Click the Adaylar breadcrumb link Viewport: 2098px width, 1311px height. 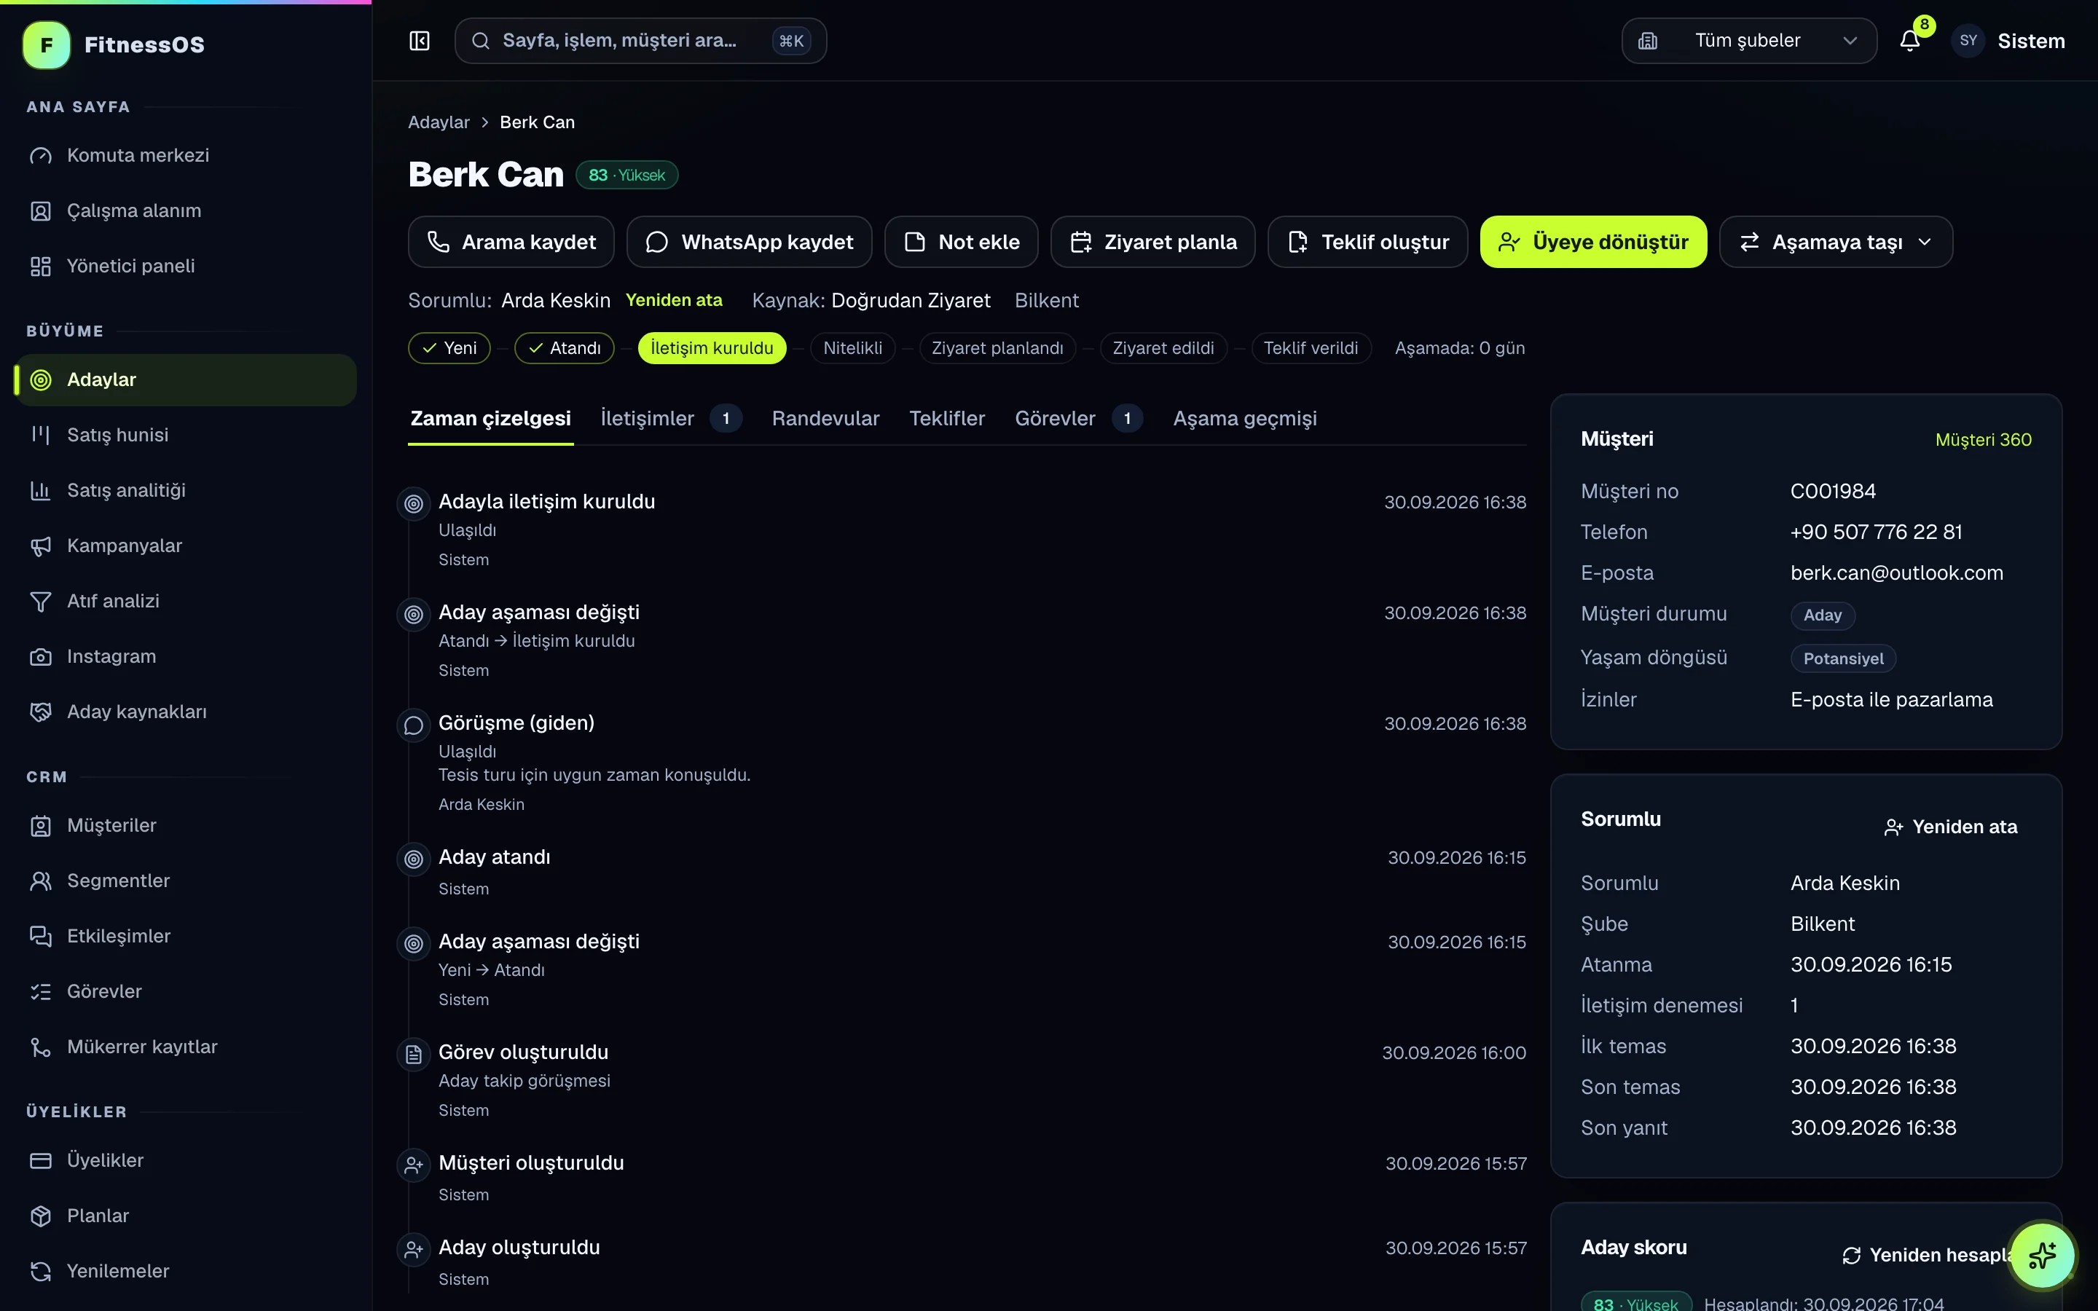click(x=439, y=122)
